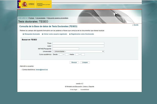Image resolution: width=157 pixels, height=104 pixels.
Task: Open the Portada breadcrumb link
Action: (x=32, y=18)
